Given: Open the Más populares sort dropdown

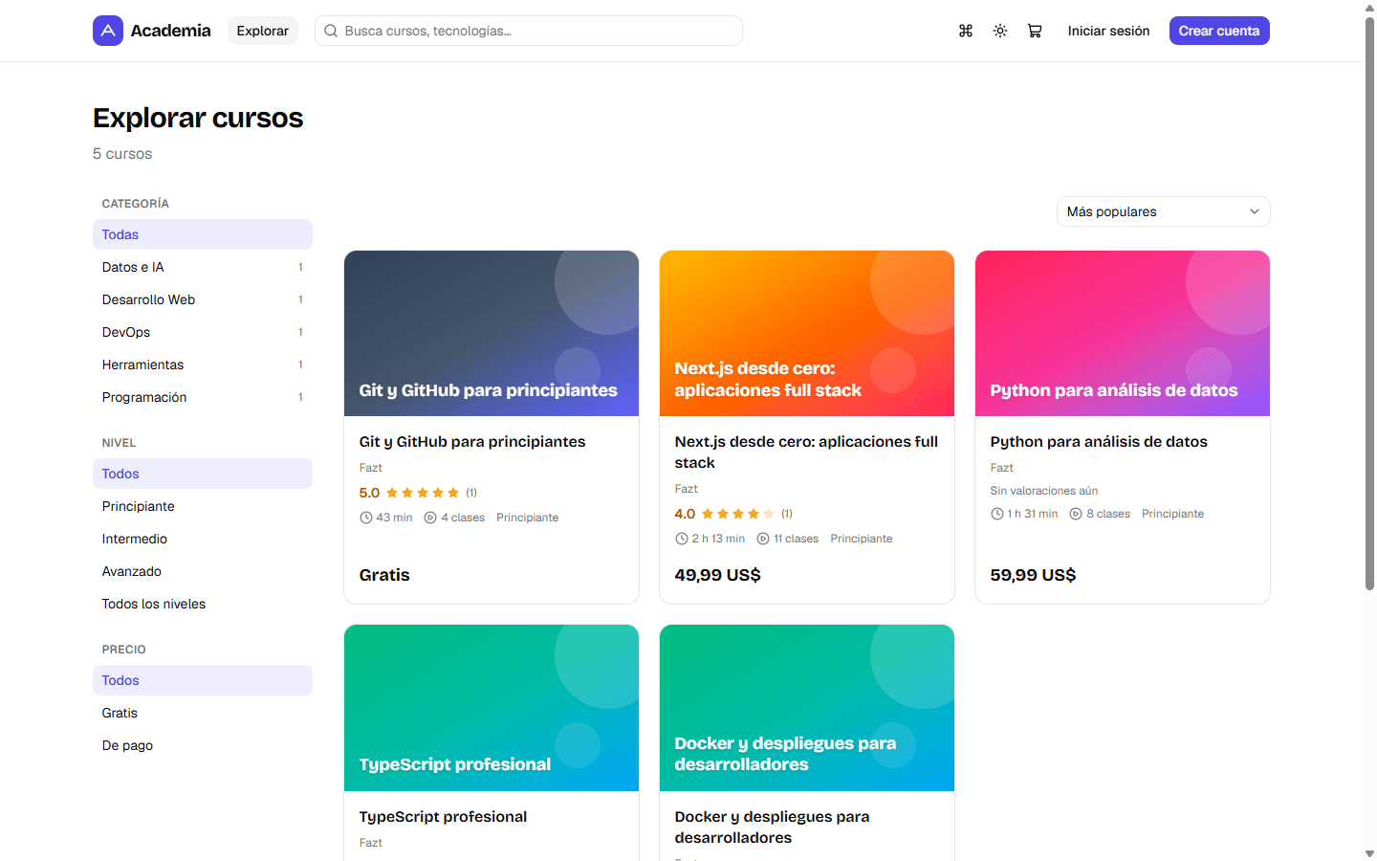Looking at the screenshot, I should (1164, 211).
